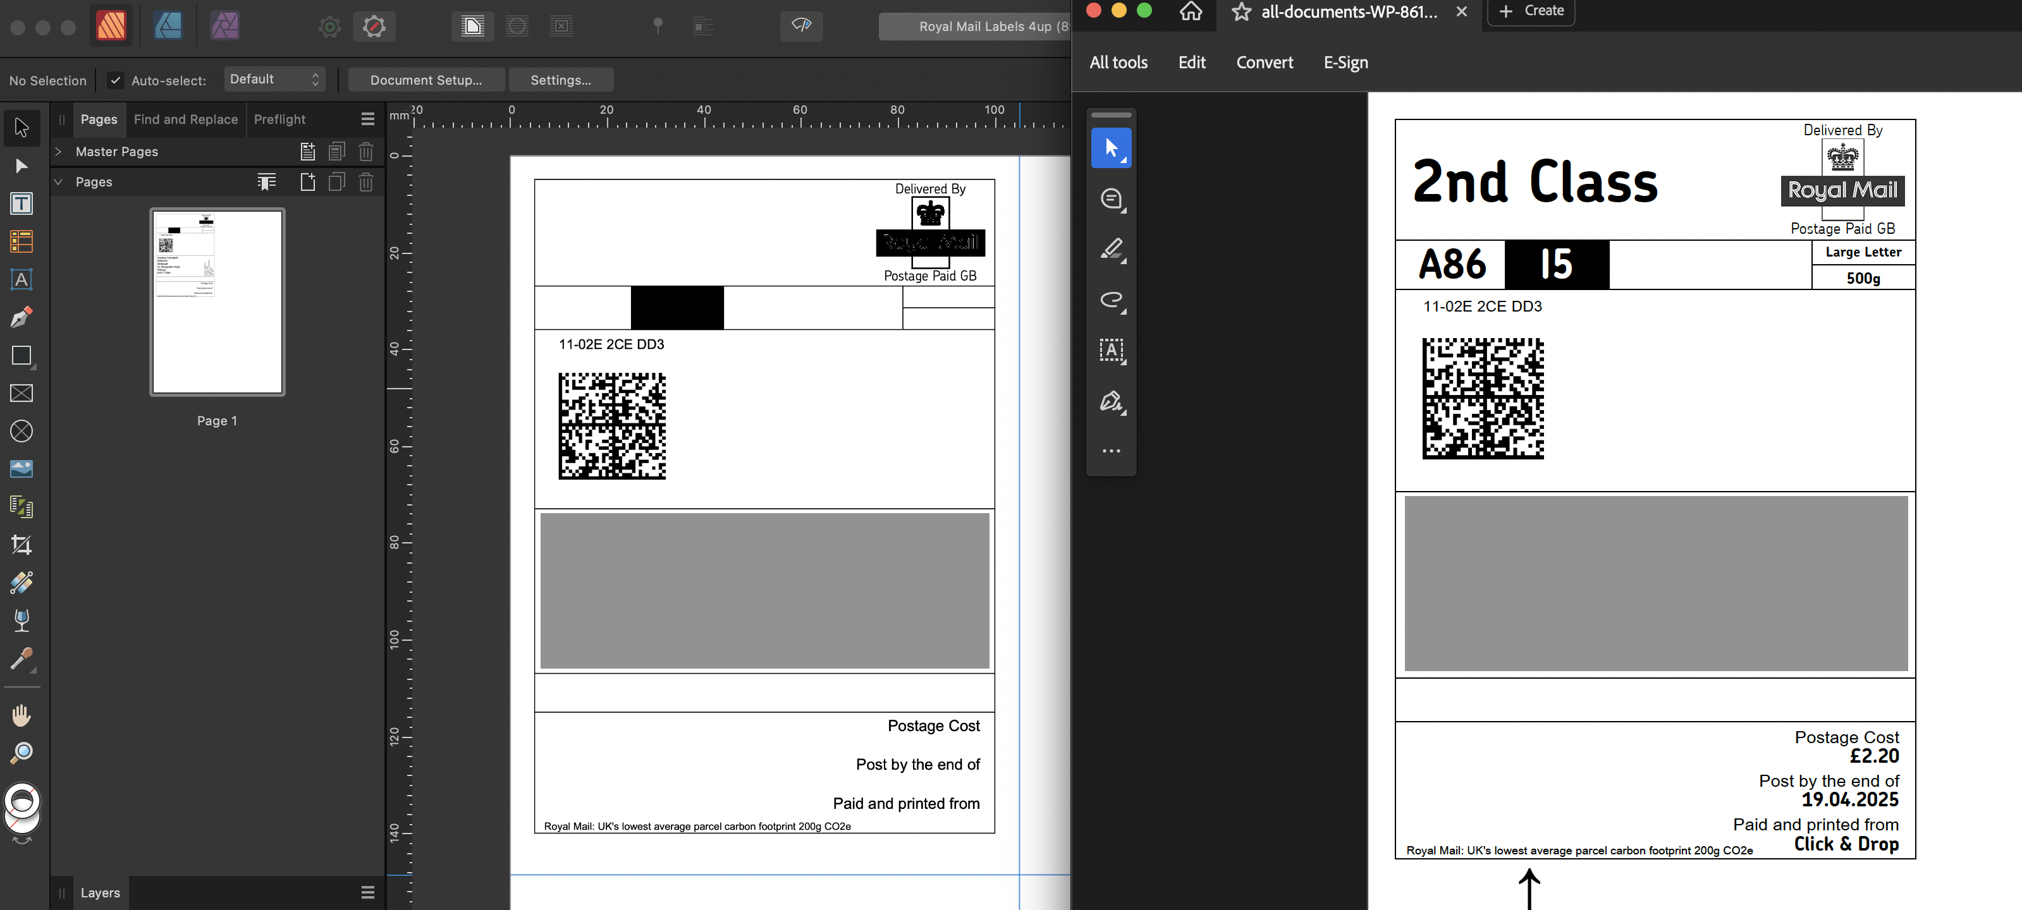
Task: Select the Node tool
Action: [x=21, y=166]
